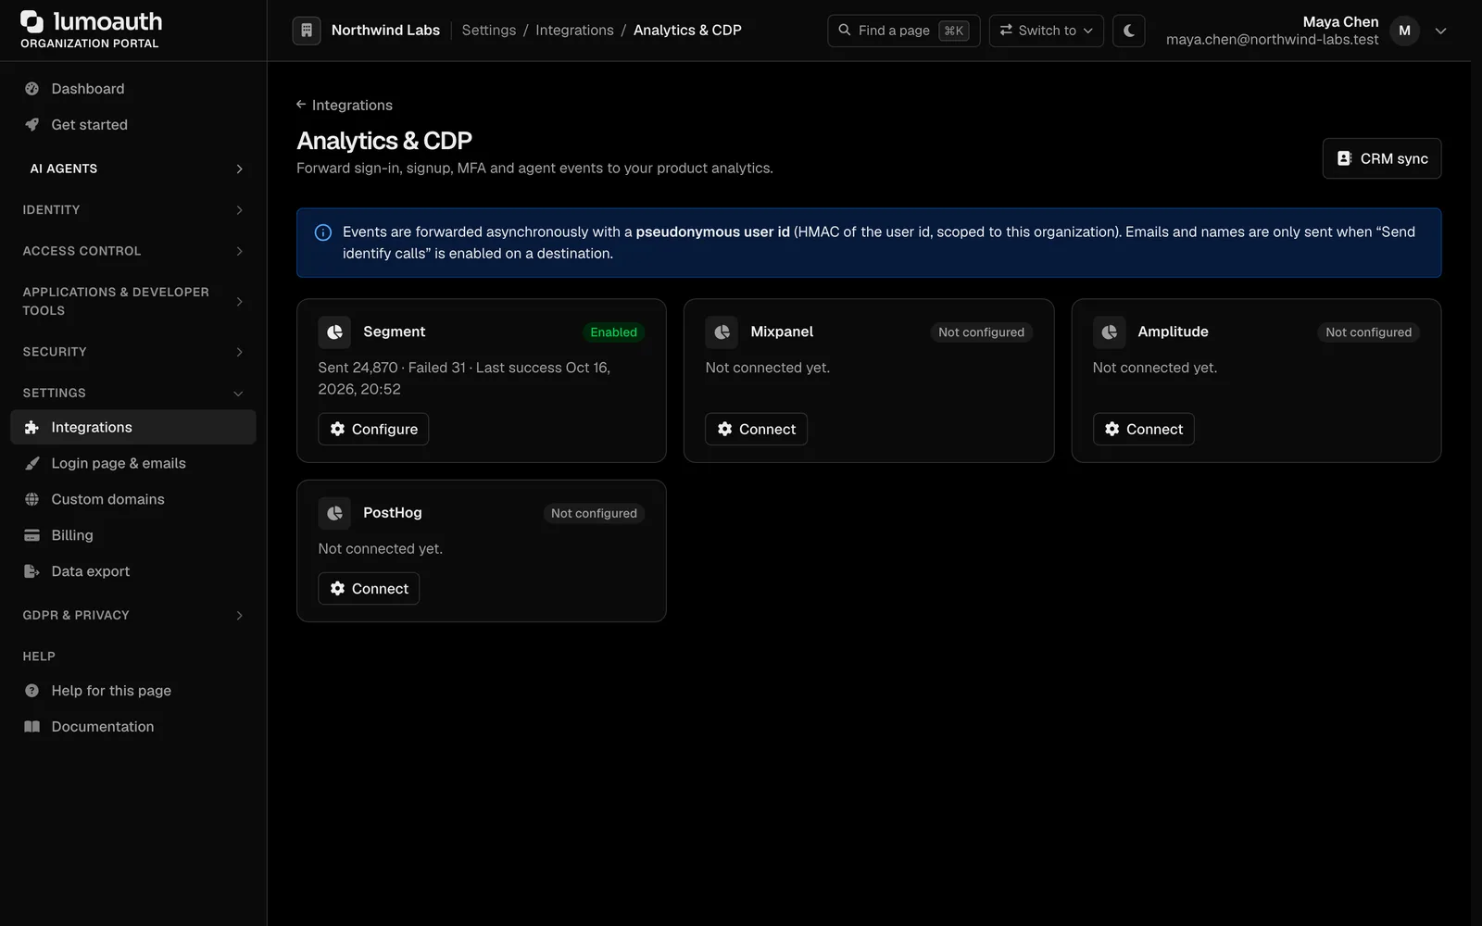Collapse the Settings section
Screen dimensions: 1482x926
pos(133,393)
